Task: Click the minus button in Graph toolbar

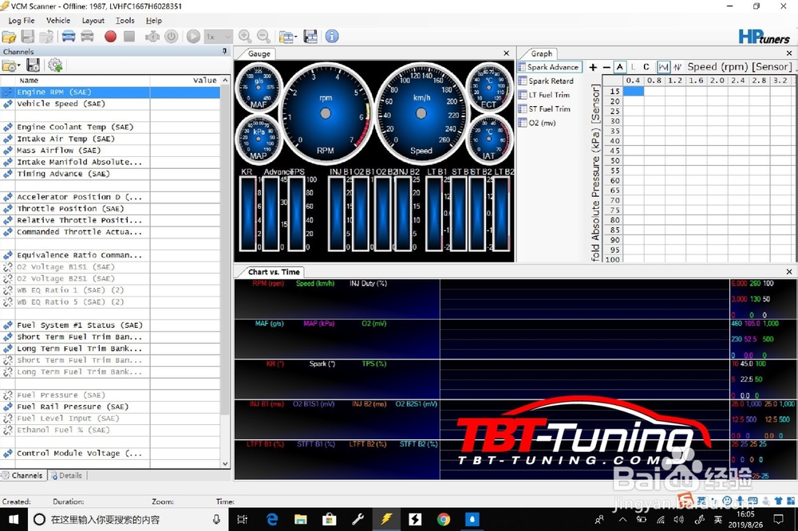Action: pyautogui.click(x=606, y=67)
